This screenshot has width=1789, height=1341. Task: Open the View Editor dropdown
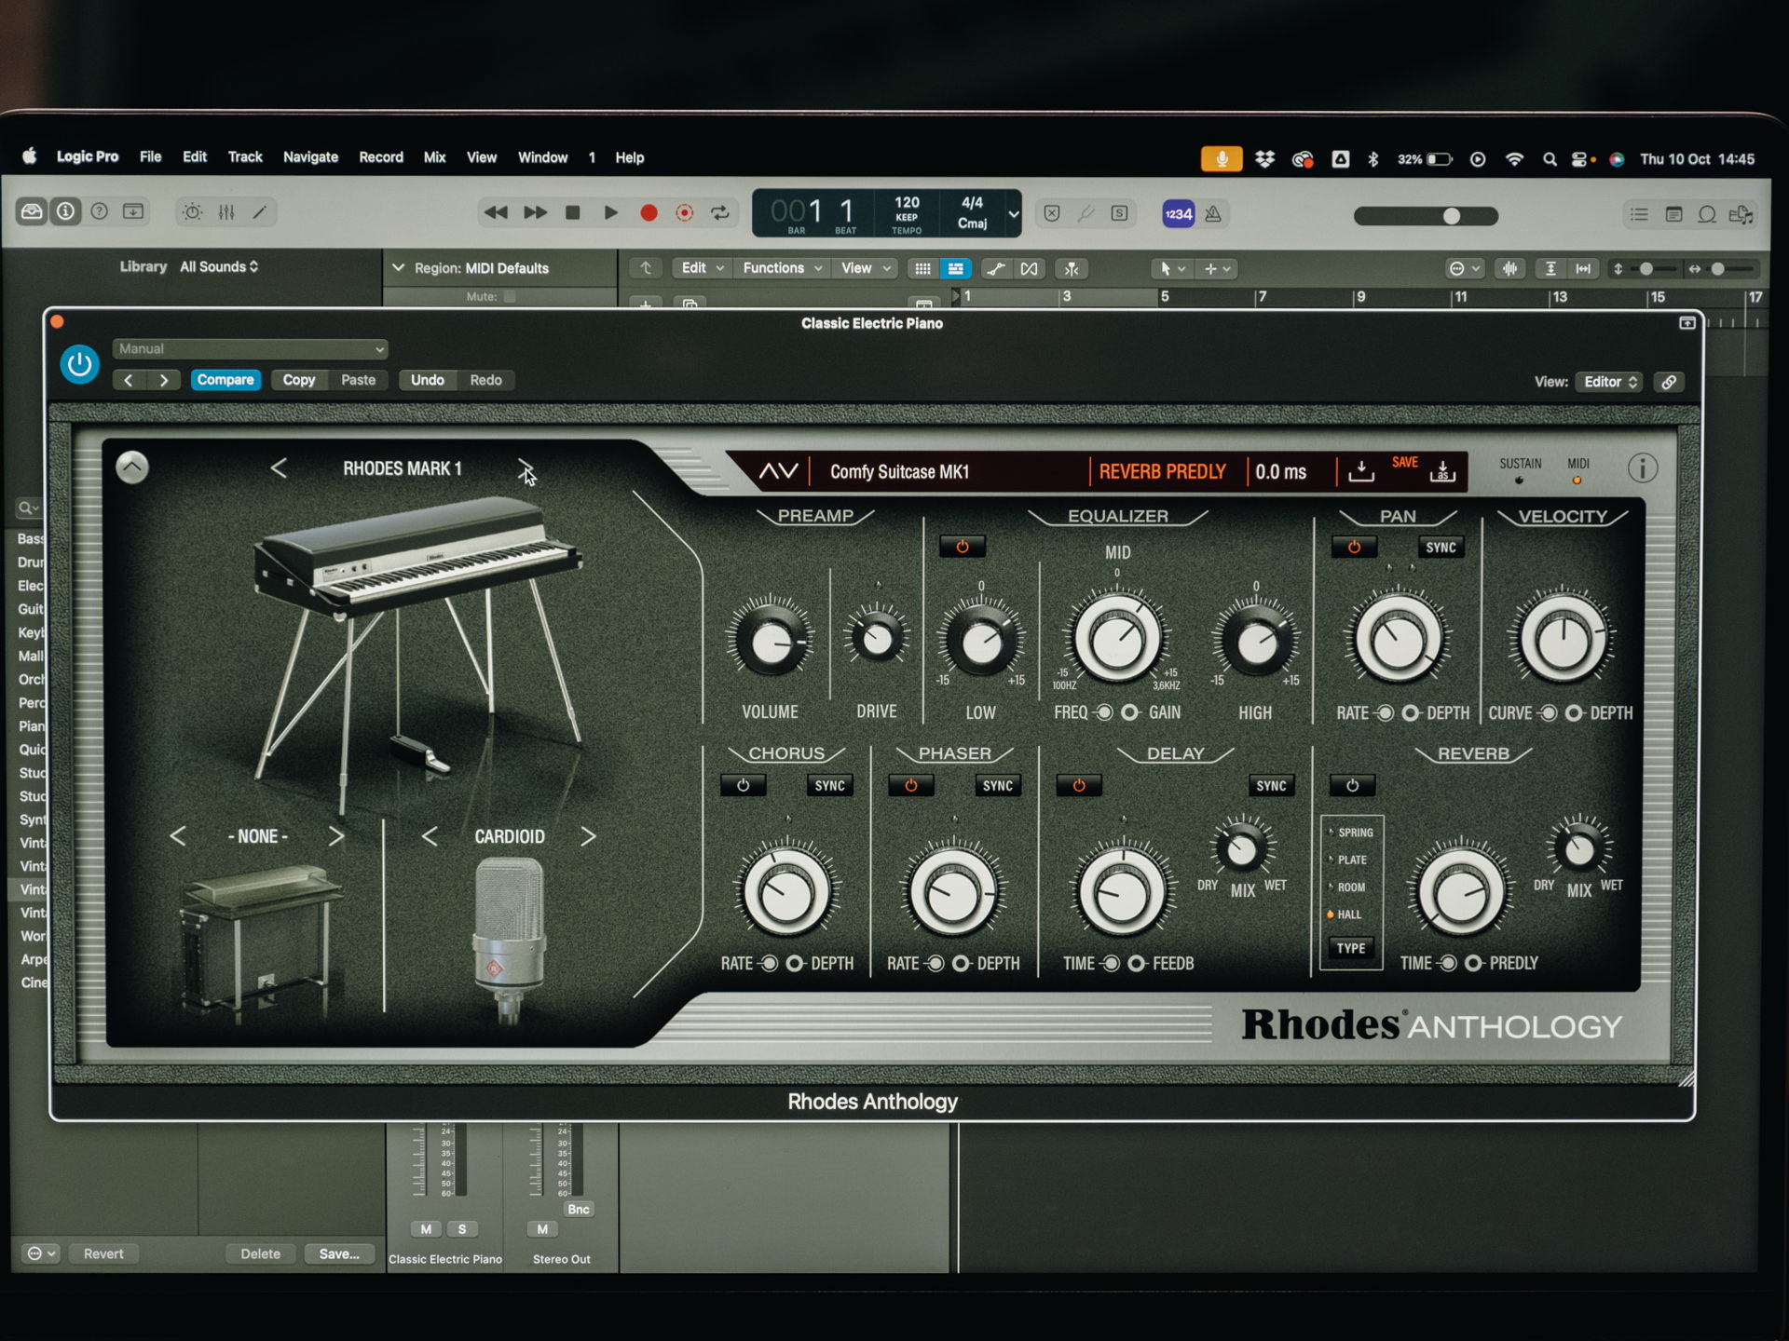(1609, 382)
